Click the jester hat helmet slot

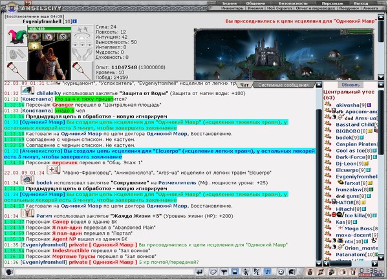[17, 36]
